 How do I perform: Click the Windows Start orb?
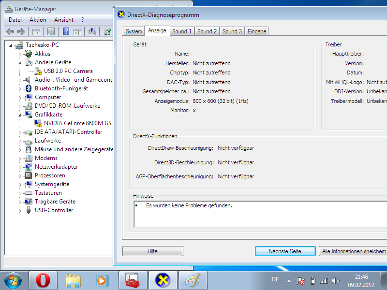click(x=13, y=280)
